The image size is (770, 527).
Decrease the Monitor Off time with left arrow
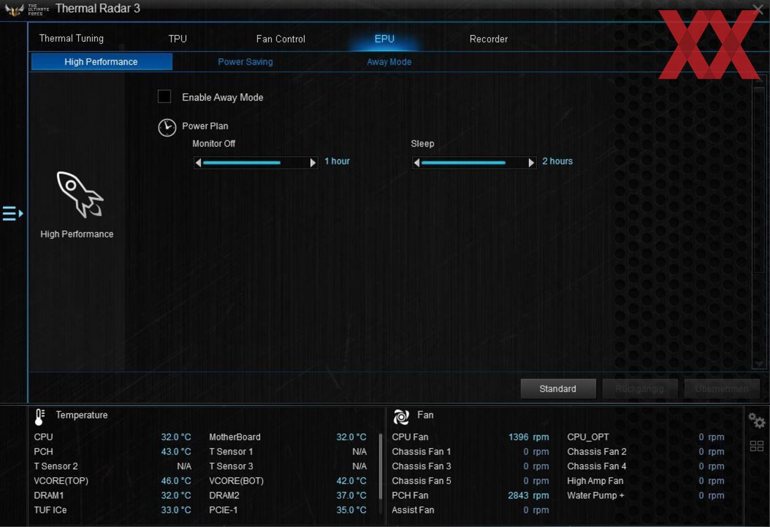point(198,163)
